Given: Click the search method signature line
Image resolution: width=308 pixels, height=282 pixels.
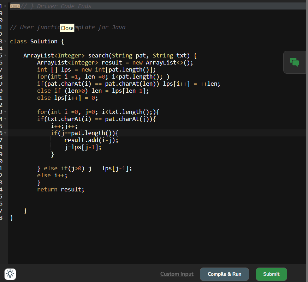Looking at the screenshot, I should tap(110, 55).
